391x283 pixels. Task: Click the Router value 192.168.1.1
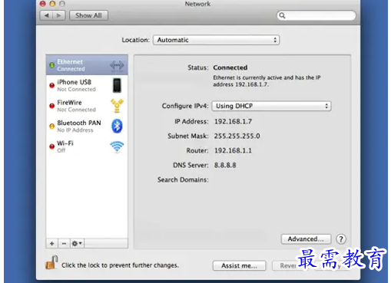[233, 150]
